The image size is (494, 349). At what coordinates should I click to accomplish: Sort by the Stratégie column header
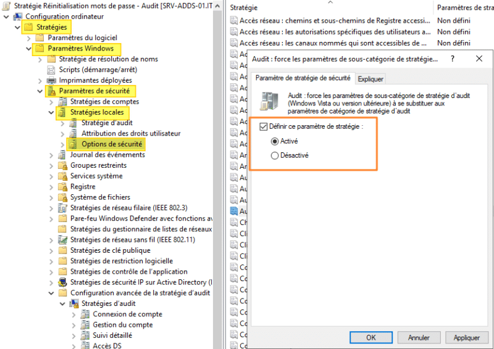point(330,7)
